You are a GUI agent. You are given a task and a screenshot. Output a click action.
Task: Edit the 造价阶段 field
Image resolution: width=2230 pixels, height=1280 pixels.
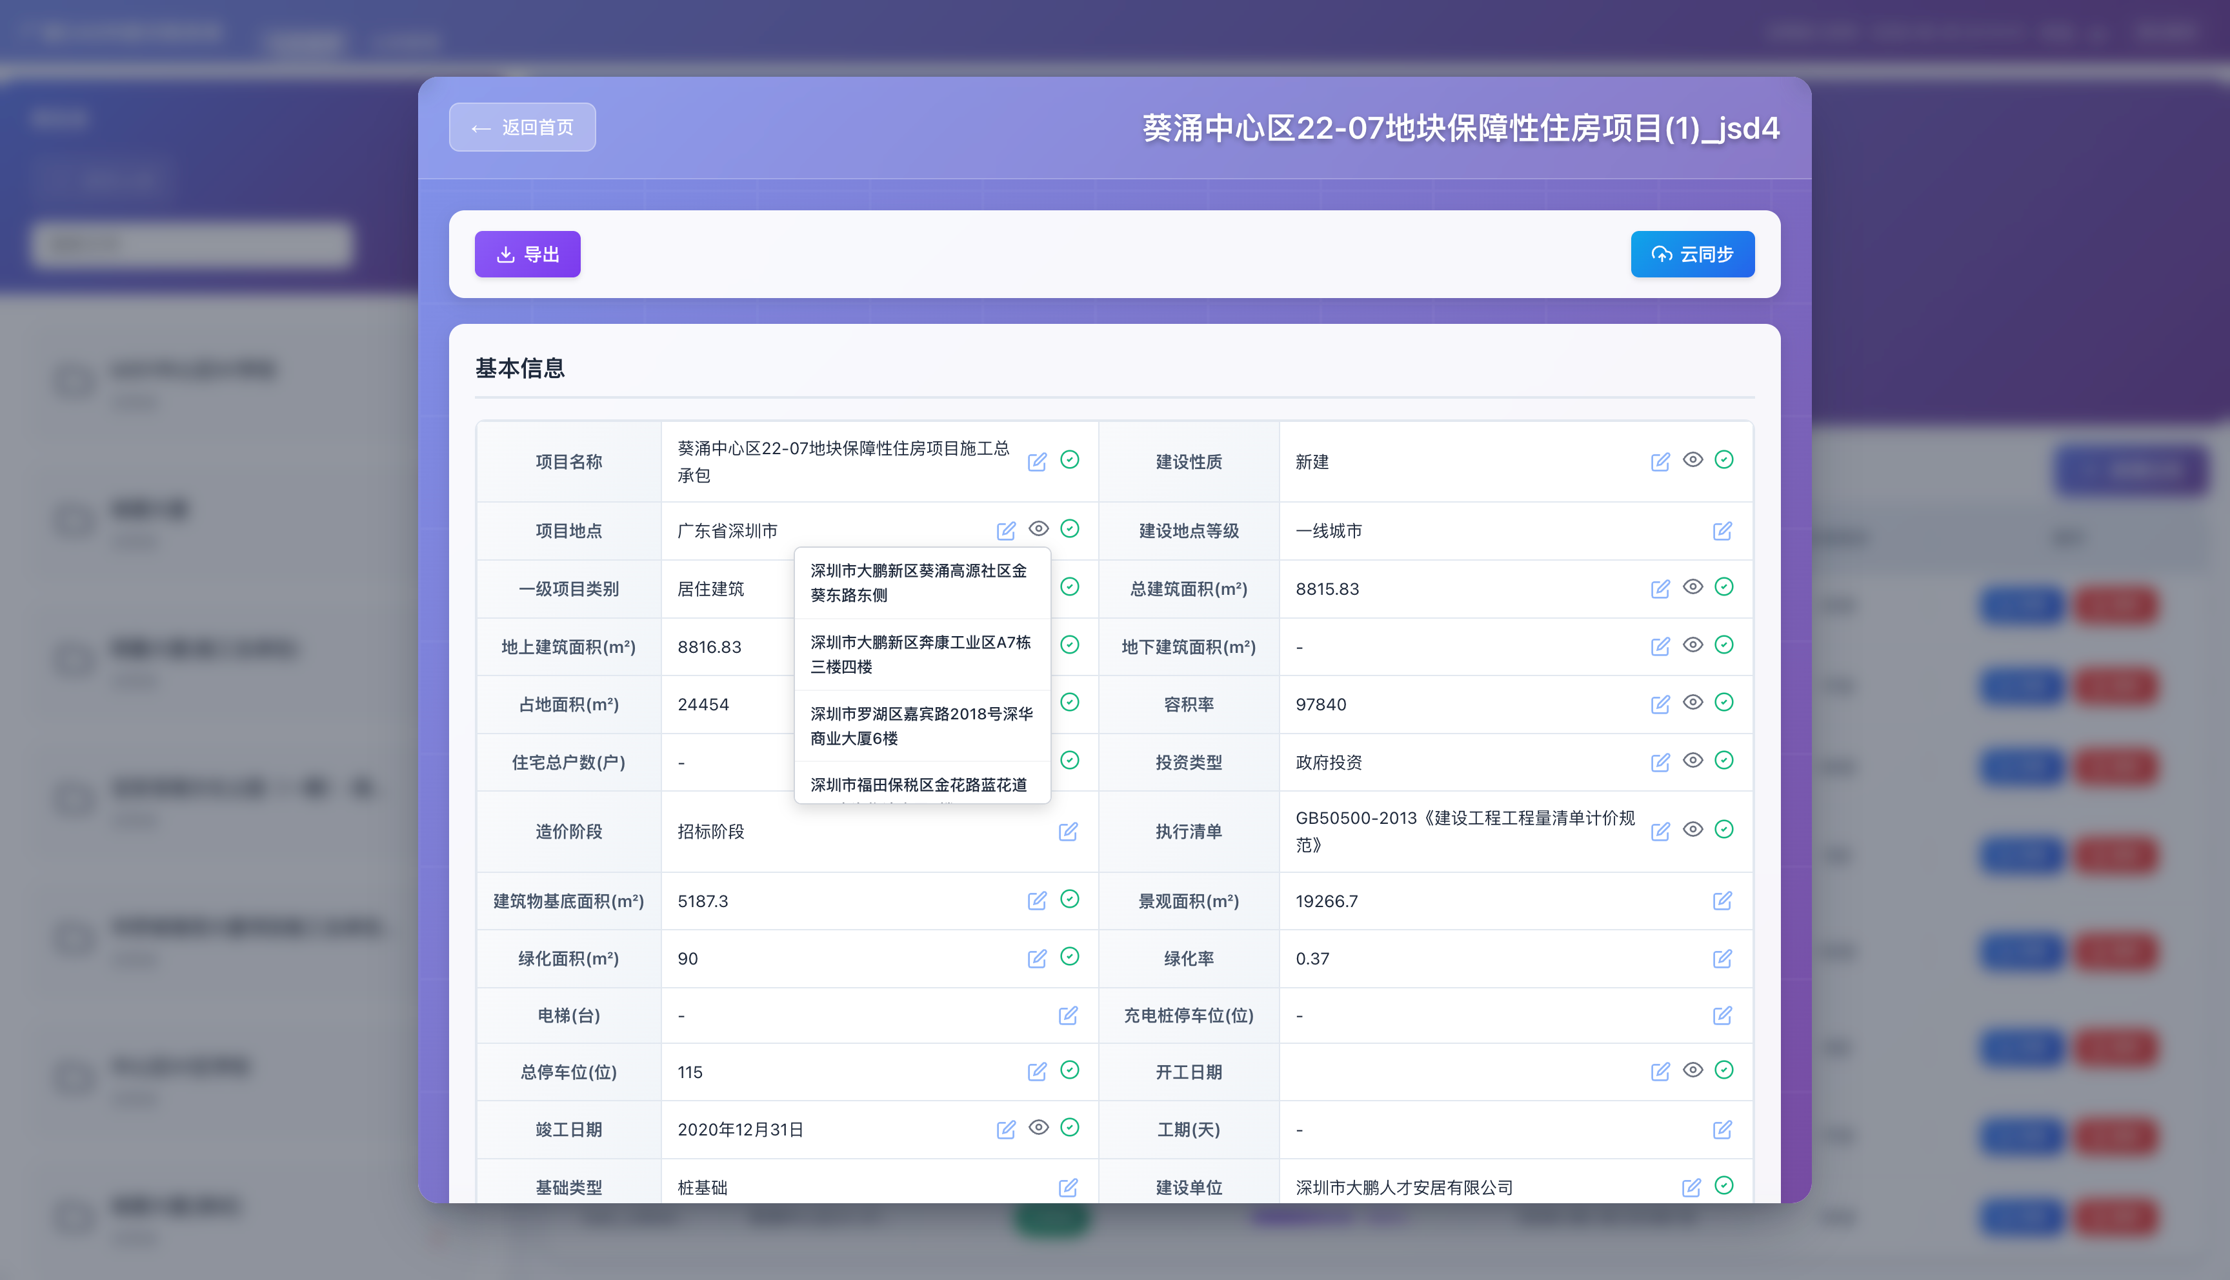coord(1068,831)
